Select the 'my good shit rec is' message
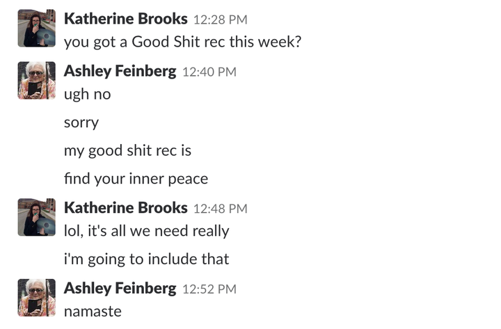This screenshot has width=501, height=329. [x=127, y=151]
